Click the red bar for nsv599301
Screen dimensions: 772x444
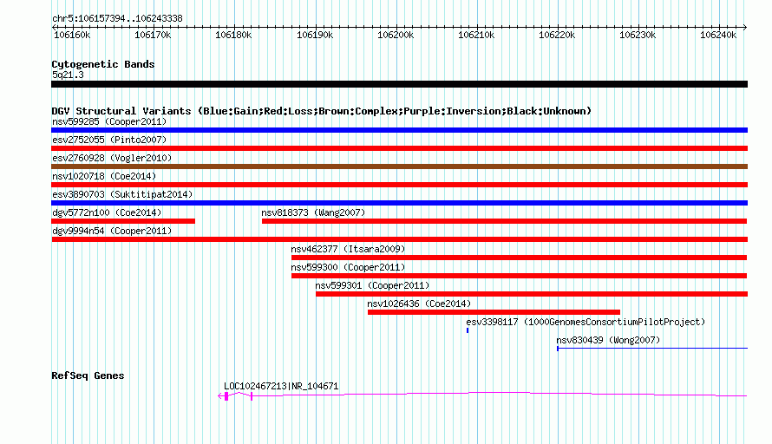[532, 294]
